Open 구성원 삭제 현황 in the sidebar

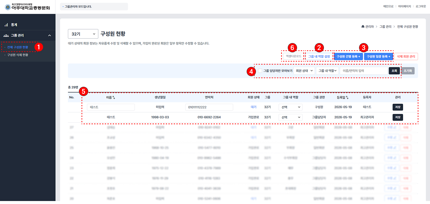point(18,55)
